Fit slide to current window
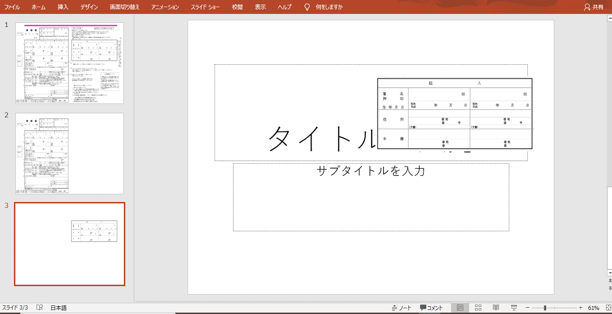Screen dimensions: 612x314 pos(607,308)
